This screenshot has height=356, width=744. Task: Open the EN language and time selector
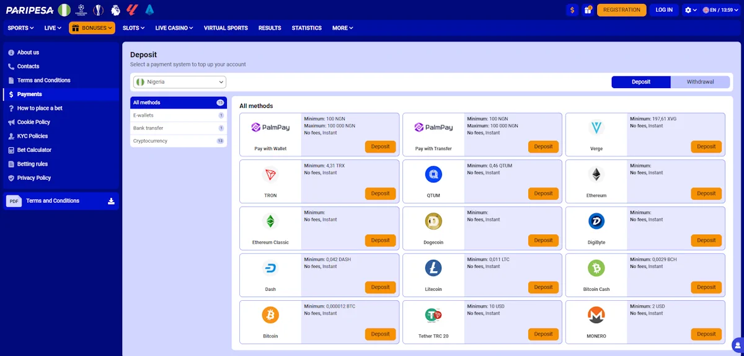(x=721, y=10)
